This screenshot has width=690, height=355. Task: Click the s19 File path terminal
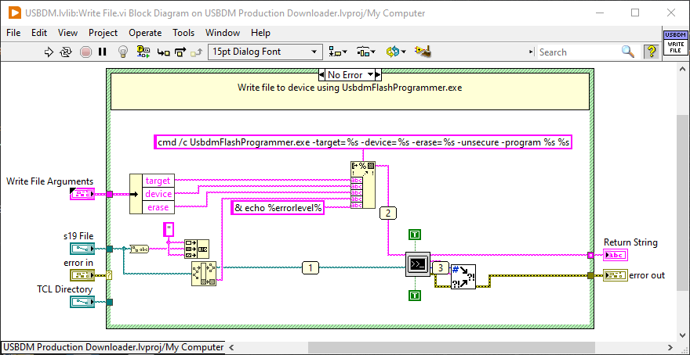click(82, 249)
